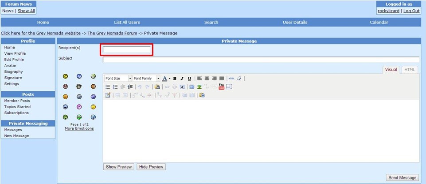Center align the message text
This screenshot has width=426, height=184.
coord(207,79)
